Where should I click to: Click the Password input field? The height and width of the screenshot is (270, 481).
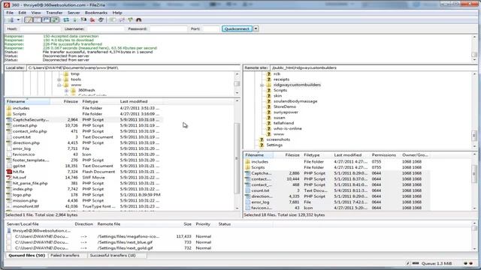[x=168, y=28]
